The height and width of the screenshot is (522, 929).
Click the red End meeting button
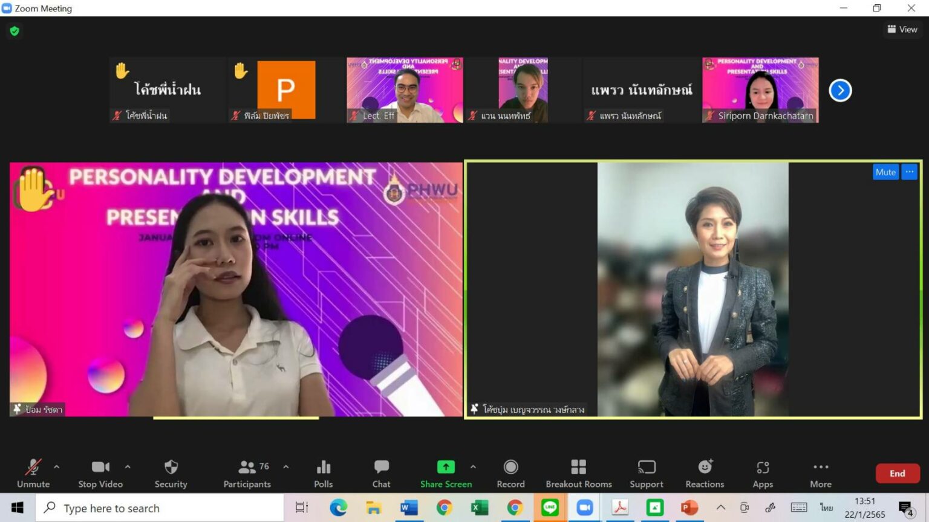click(x=897, y=473)
